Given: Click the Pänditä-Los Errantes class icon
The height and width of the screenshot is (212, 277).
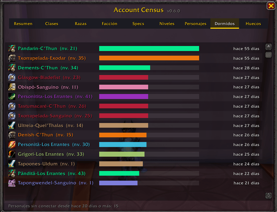Looking at the screenshot, I should 12,173.
